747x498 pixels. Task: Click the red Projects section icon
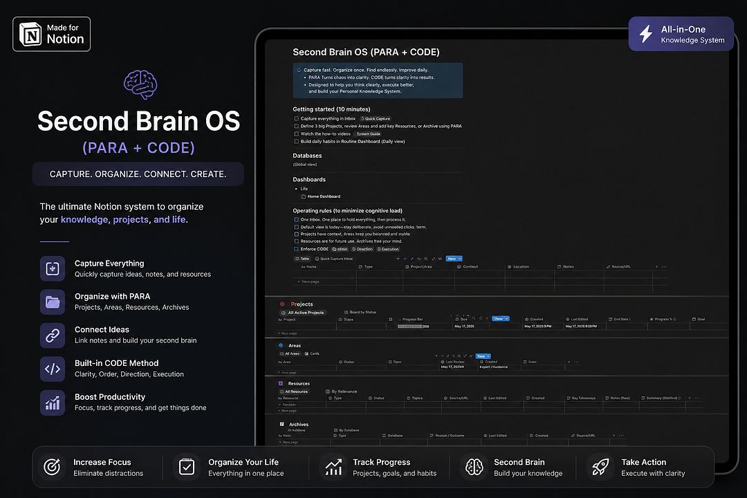coord(282,304)
